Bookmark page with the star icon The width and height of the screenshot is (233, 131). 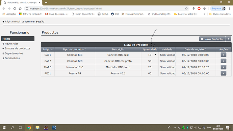point(186,9)
